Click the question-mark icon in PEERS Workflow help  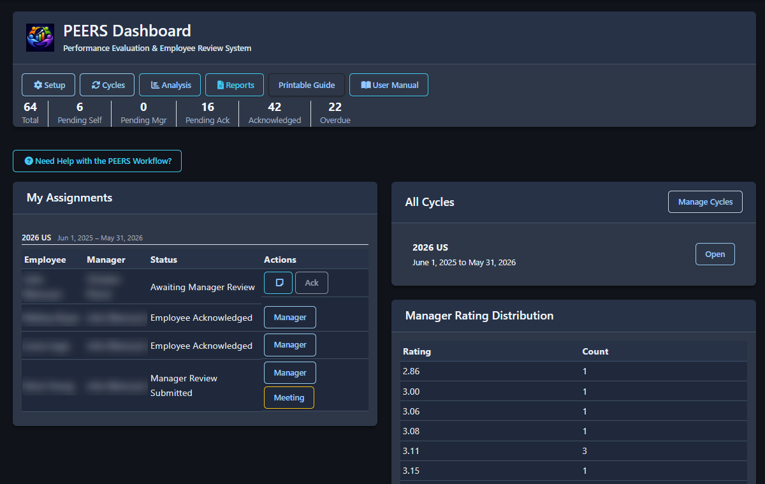pos(29,161)
